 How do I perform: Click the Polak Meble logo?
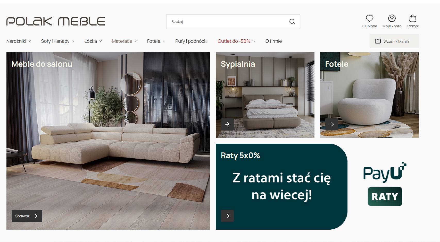56,21
